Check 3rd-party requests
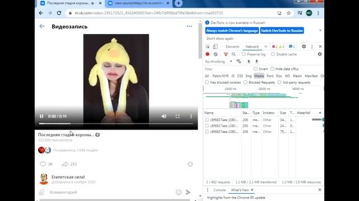 (x=279, y=82)
